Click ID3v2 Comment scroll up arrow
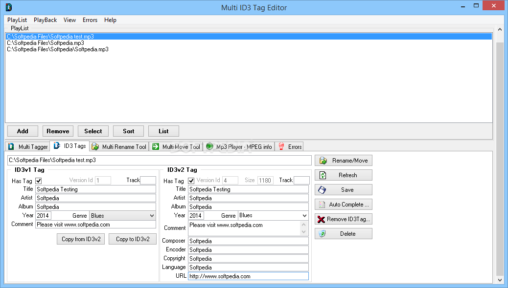 (303, 225)
